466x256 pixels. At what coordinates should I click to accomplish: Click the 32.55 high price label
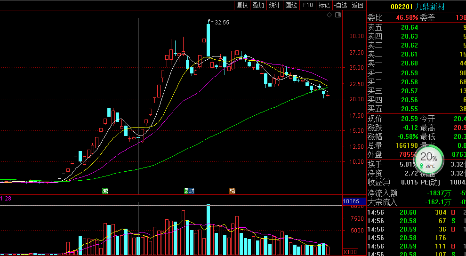[x=222, y=23]
